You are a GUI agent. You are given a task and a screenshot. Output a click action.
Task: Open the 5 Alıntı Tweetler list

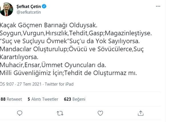pyautogui.click(x=43, y=99)
